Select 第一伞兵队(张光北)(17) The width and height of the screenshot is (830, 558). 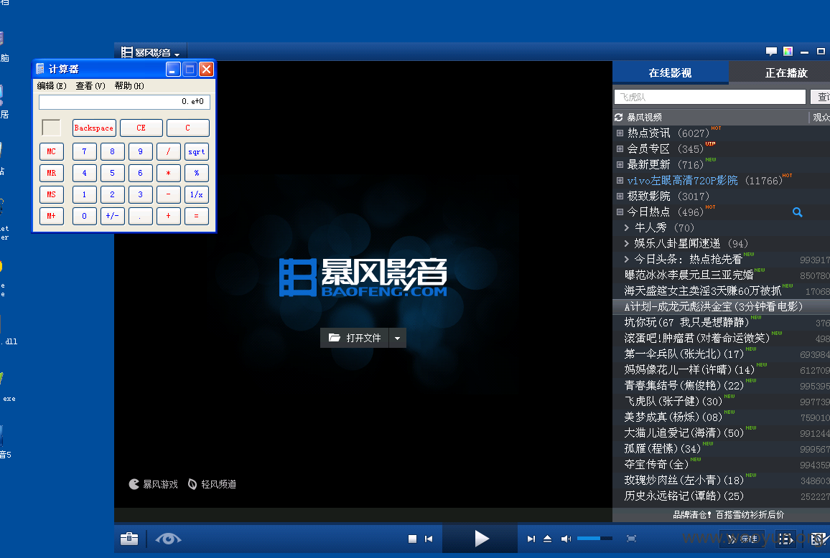(x=684, y=354)
